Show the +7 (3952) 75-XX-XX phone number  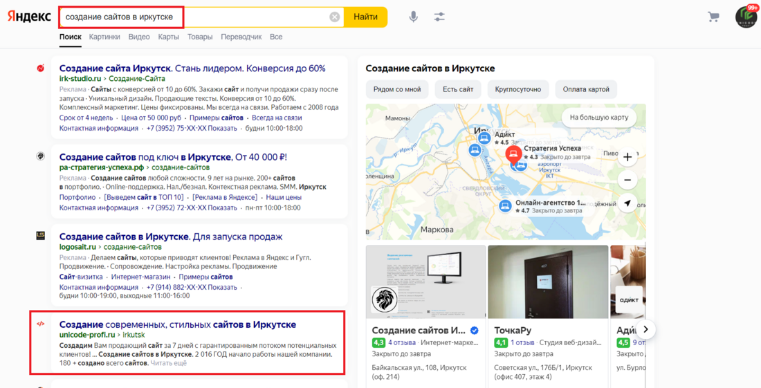192,129
